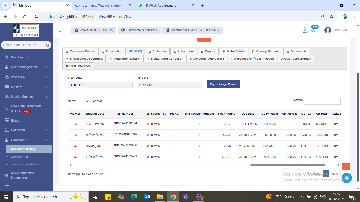This screenshot has height=202, width=360.
Task: Open the notifications clock icon with badge
Action: (313, 30)
